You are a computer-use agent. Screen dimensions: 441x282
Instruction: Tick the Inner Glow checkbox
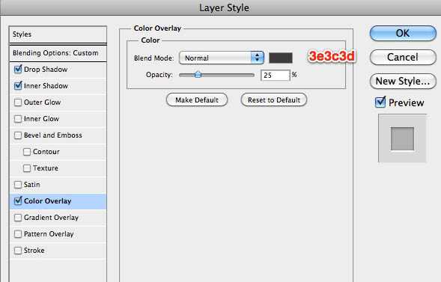(18, 119)
